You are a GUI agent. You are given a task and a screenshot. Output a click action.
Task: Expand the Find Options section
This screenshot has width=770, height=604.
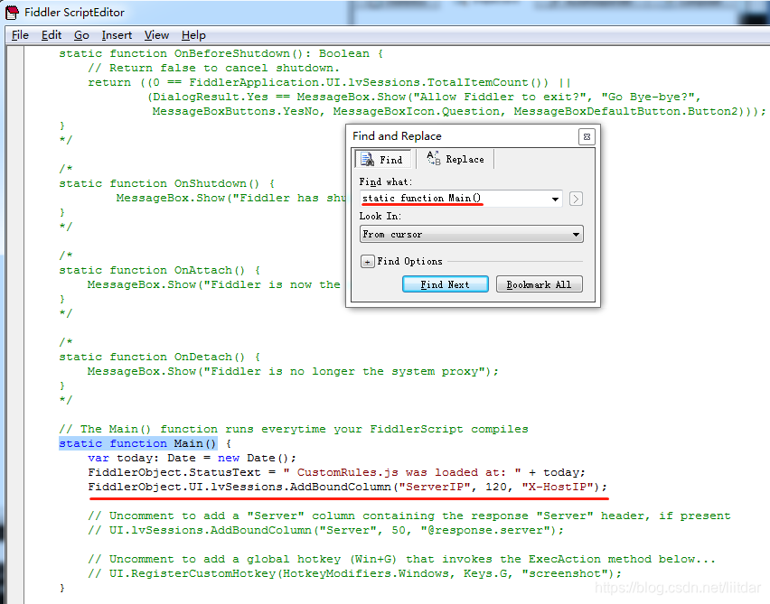[x=367, y=262]
